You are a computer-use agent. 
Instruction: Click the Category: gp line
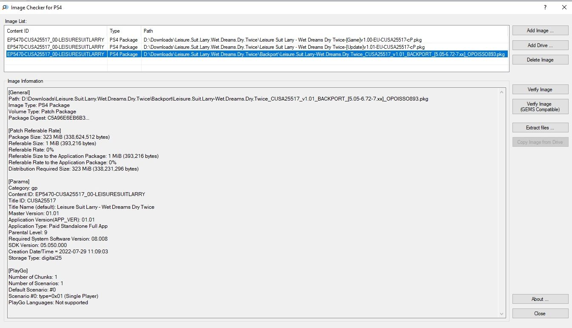pyautogui.click(x=23, y=188)
